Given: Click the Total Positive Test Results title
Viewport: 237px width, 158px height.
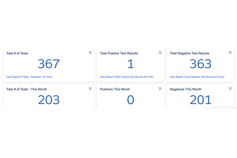Looking at the screenshot, I should 119,53.
